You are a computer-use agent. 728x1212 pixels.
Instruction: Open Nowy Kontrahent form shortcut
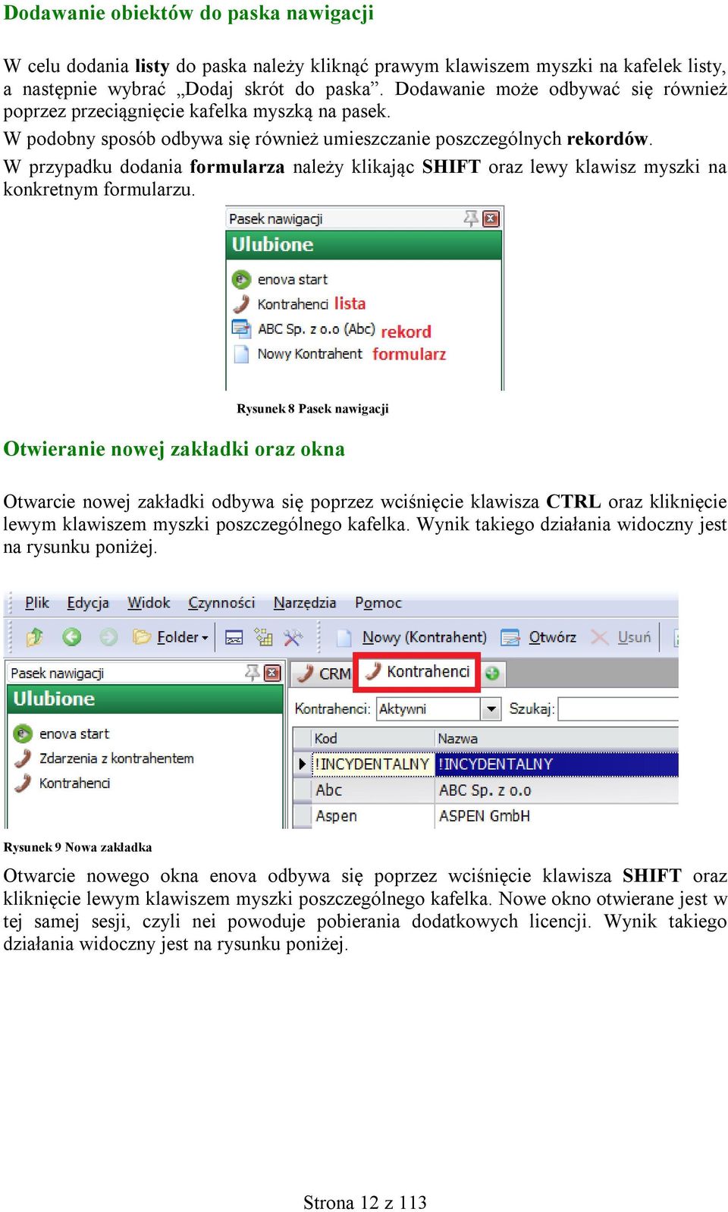point(298,353)
